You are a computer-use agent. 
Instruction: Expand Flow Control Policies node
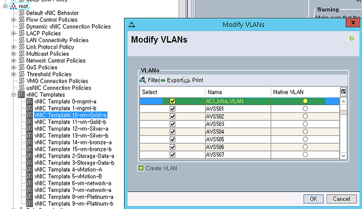pyautogui.click(x=14, y=20)
